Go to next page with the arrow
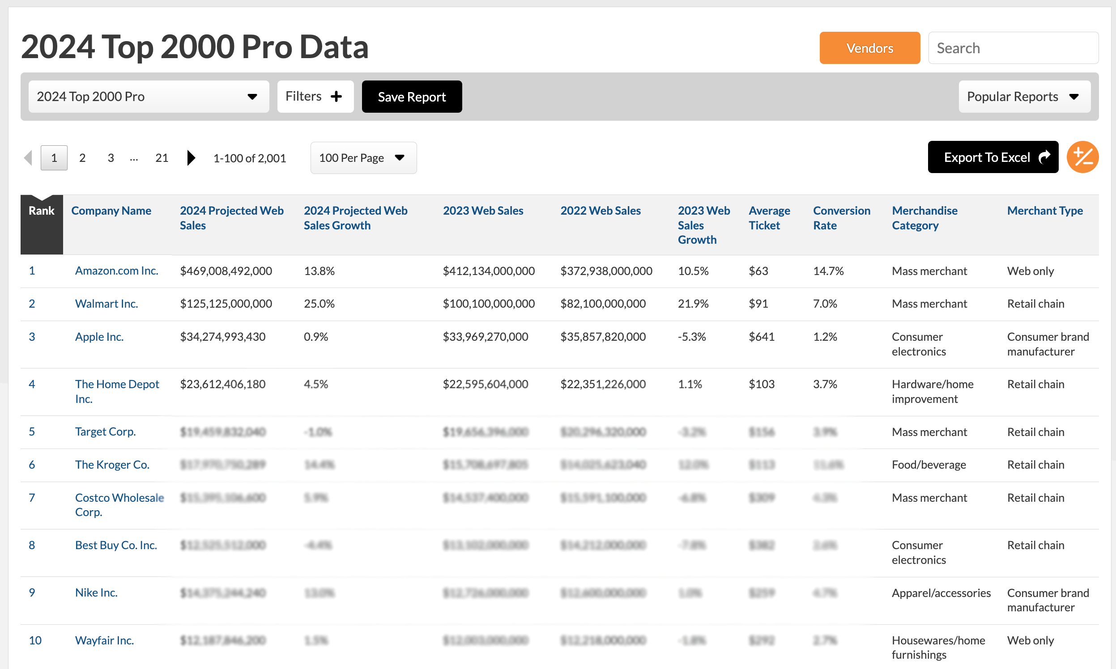Screen dimensions: 1116x669 click(191, 158)
